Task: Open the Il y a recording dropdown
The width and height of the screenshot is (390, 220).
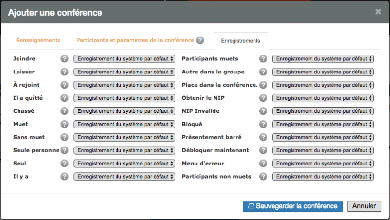Action: point(124,177)
